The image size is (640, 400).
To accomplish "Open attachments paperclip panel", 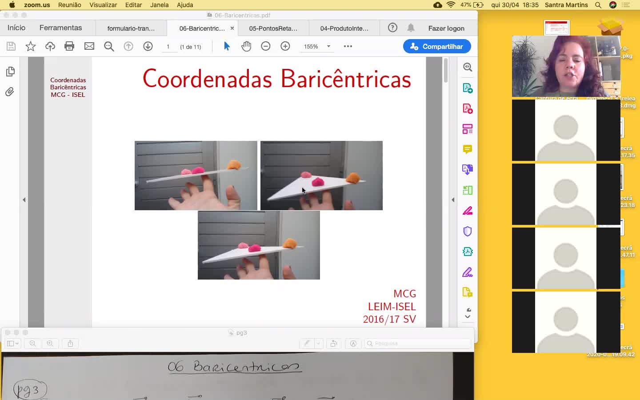I will (x=10, y=92).
